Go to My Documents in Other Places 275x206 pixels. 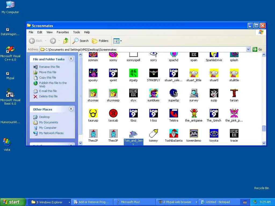pyautogui.click(x=49, y=122)
